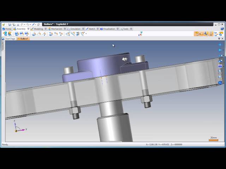
Task: Open the Start Page document tab
Action: point(10,39)
